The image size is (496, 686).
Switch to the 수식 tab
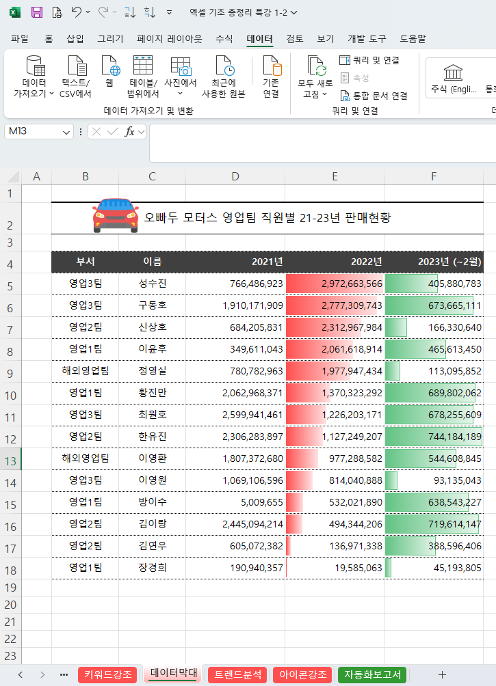pyautogui.click(x=224, y=39)
